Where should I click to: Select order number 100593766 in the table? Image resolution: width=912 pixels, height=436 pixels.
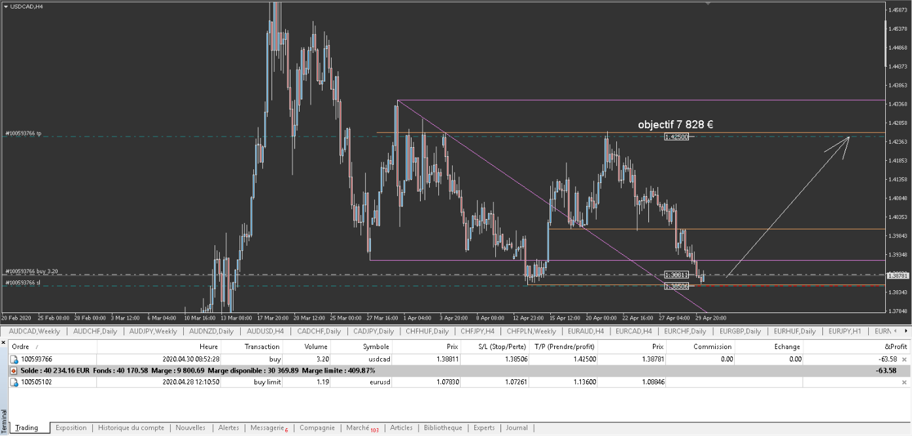(36, 360)
